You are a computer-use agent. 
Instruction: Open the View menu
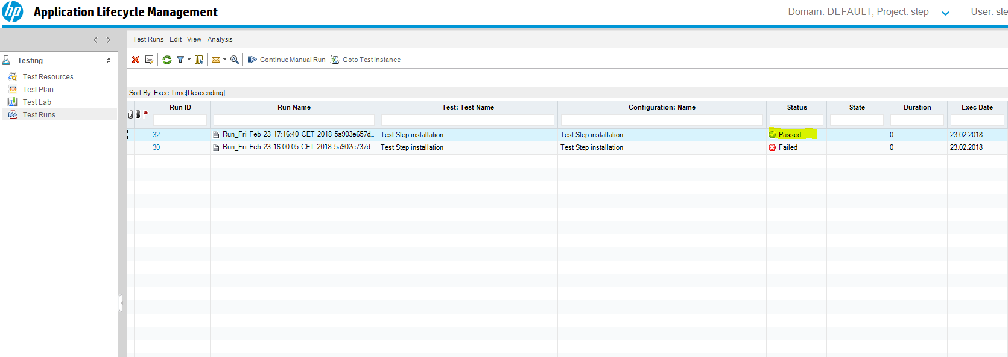194,39
